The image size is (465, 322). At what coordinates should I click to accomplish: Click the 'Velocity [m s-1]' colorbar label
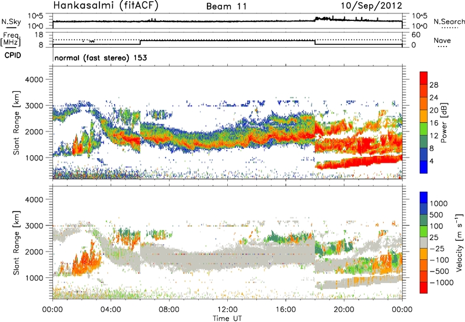(459, 242)
